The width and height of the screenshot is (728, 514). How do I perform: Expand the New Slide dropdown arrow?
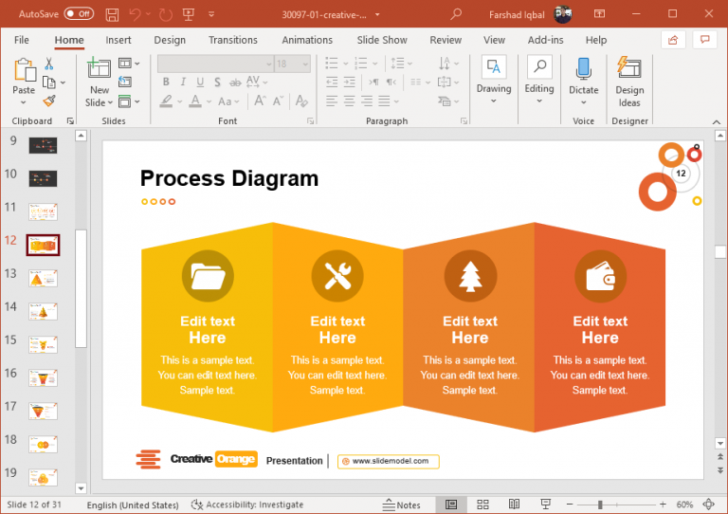click(x=111, y=102)
